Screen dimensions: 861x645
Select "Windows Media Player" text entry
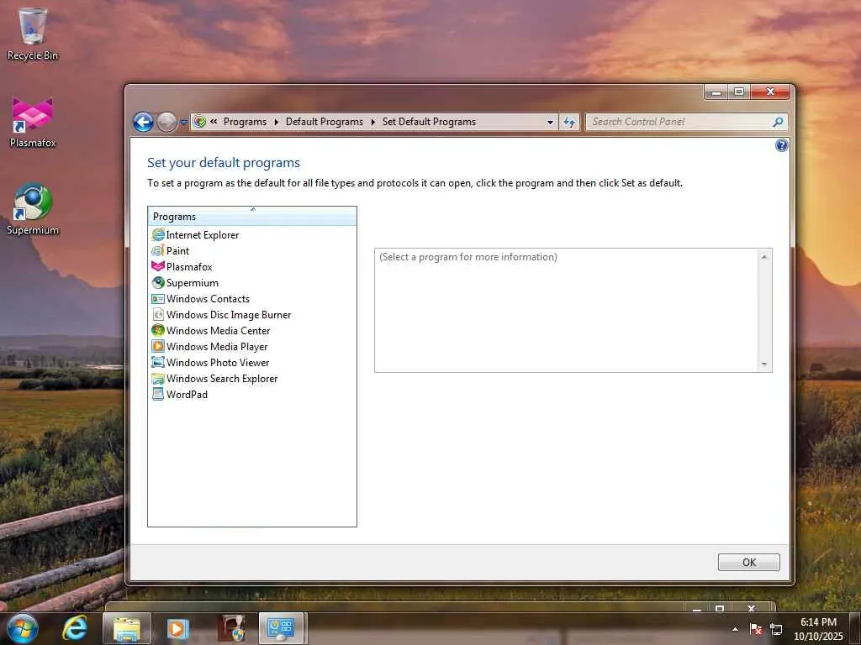point(217,347)
